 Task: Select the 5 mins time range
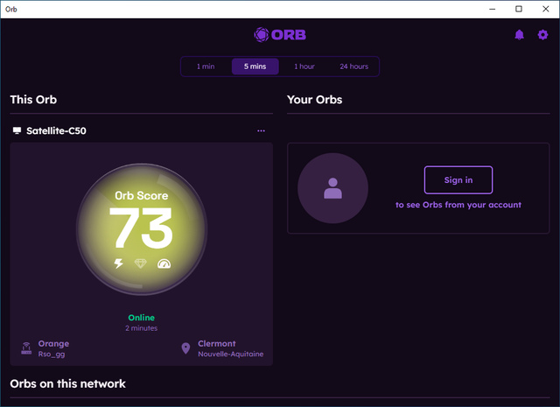click(255, 67)
